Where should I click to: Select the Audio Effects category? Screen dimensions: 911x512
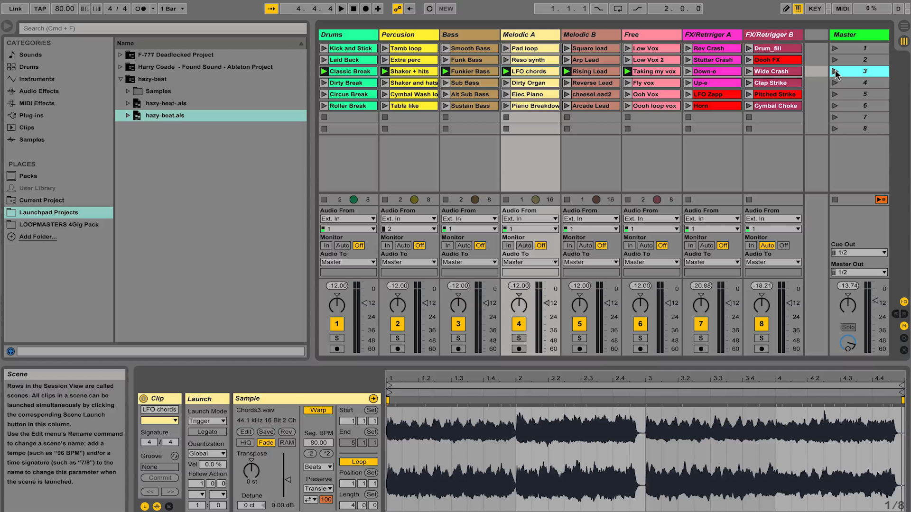[x=38, y=91]
